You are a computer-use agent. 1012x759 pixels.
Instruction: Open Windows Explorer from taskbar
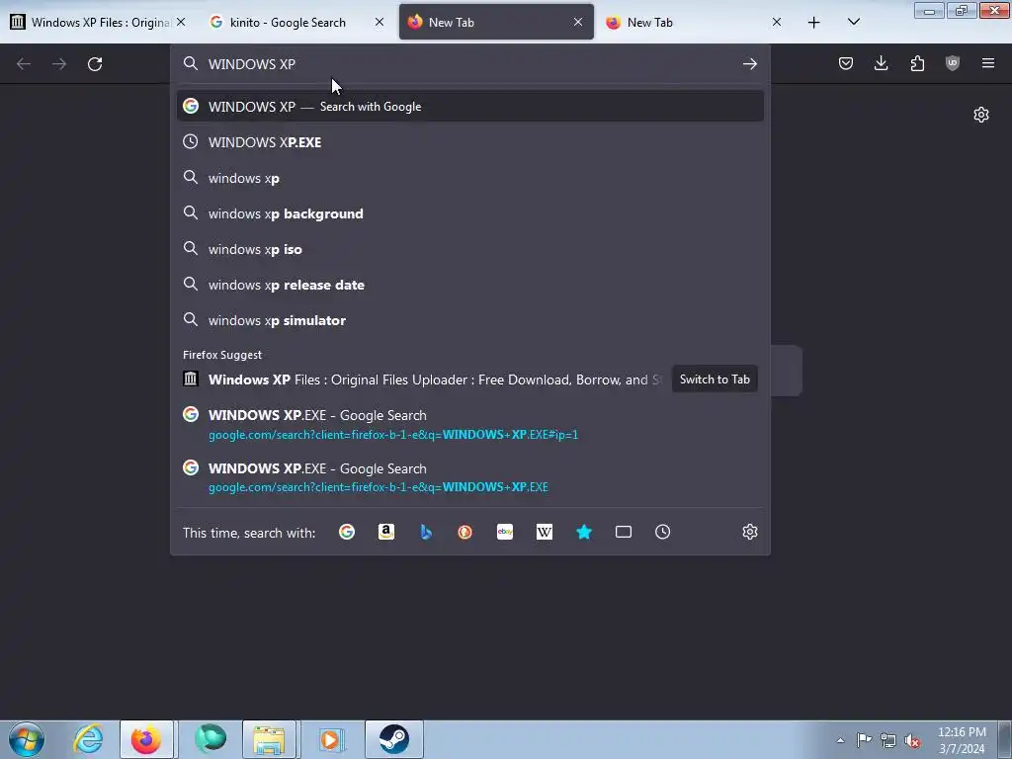[x=269, y=739]
